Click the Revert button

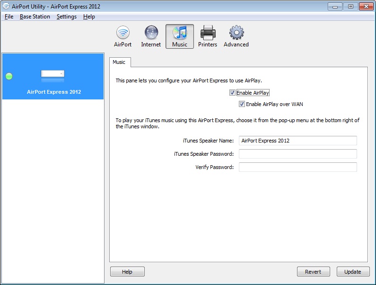313,272
